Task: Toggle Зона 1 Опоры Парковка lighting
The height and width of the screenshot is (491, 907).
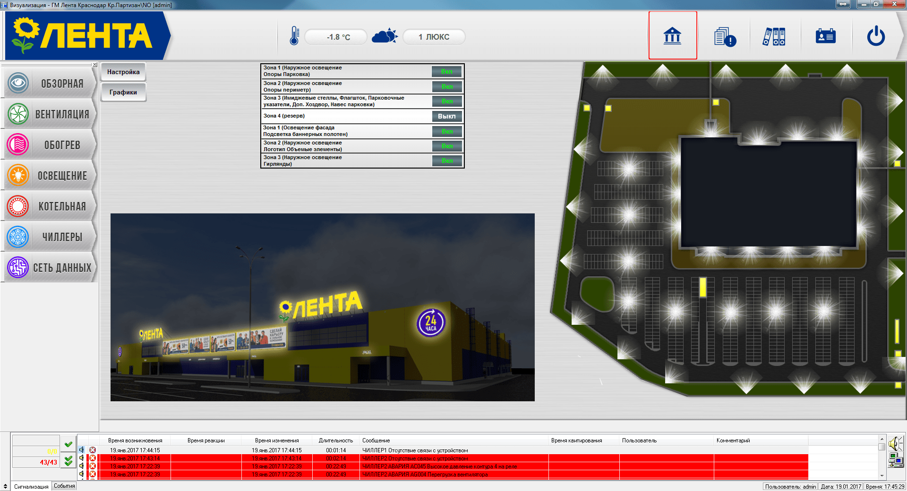Action: coord(447,71)
